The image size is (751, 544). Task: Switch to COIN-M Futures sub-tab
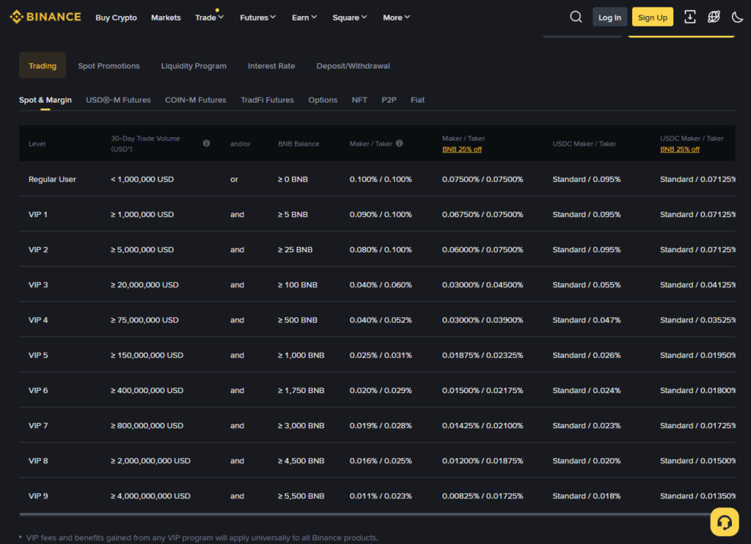195,100
